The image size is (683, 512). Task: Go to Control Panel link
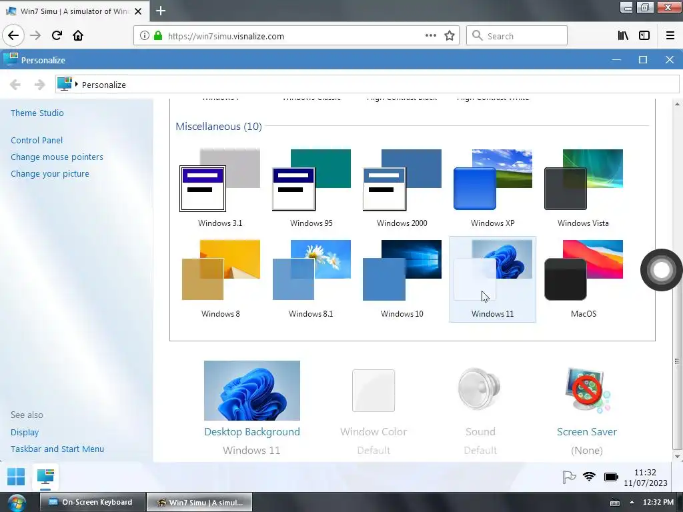coord(37,140)
